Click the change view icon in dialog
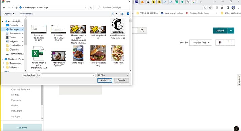The image size is (241, 131). click(113, 14)
